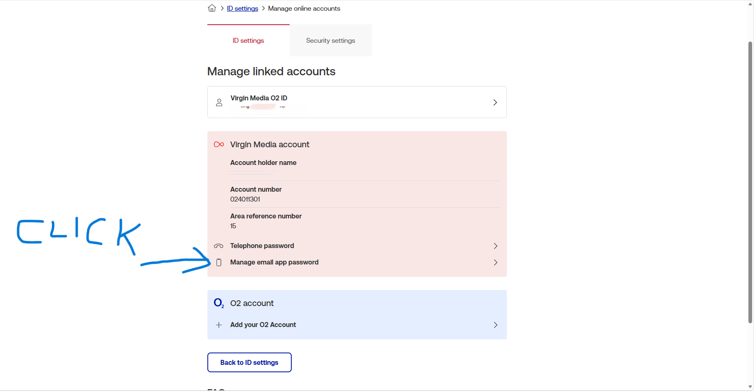Select the ID settings tab
This screenshot has width=755, height=392.
pos(249,40)
